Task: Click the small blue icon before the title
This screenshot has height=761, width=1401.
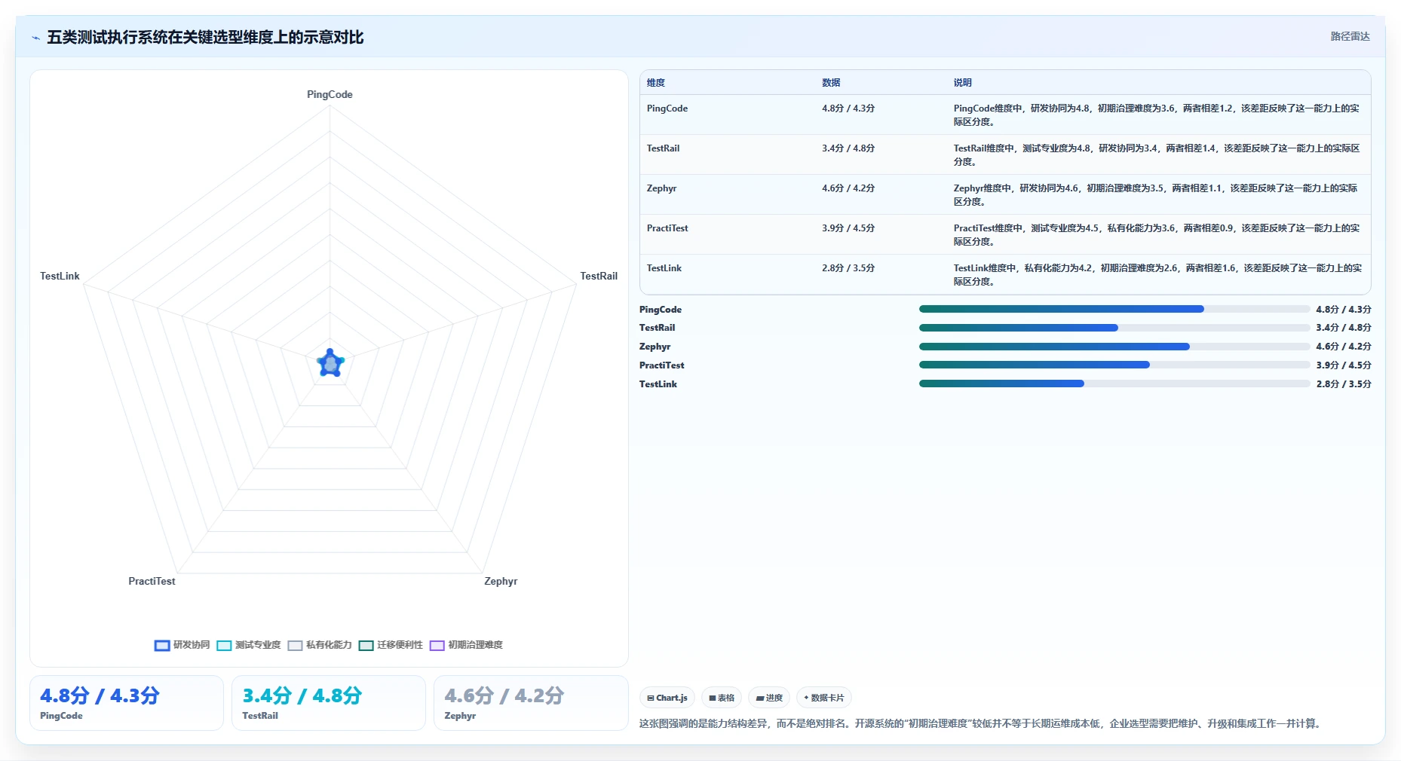Action: [x=35, y=38]
